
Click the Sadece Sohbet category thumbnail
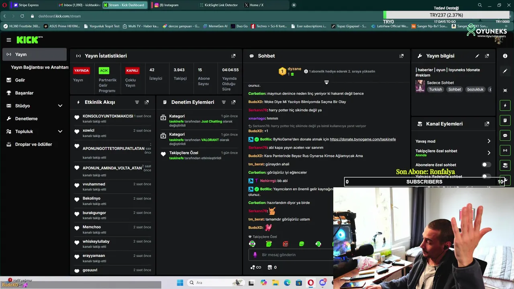(x=420, y=86)
